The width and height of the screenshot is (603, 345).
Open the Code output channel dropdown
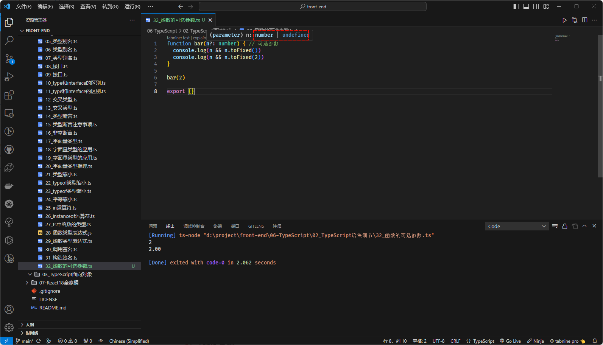coord(517,226)
